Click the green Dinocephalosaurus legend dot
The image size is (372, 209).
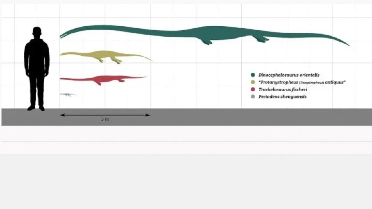coord(253,75)
